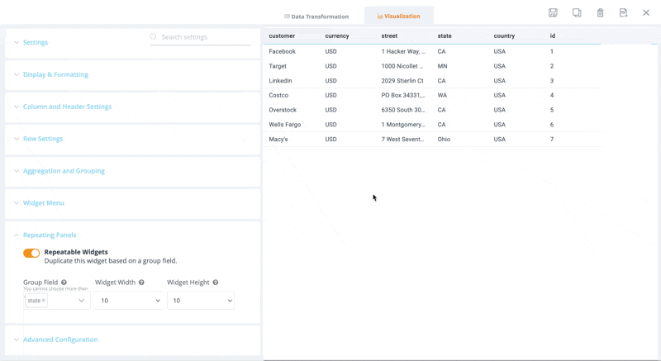Click the duplicate widget icon
Viewport: 661px width, 361px height.
577,12
